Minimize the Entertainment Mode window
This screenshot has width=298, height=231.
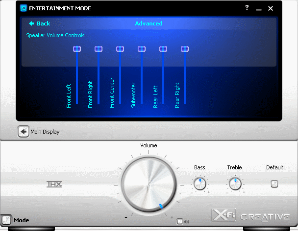259,9
